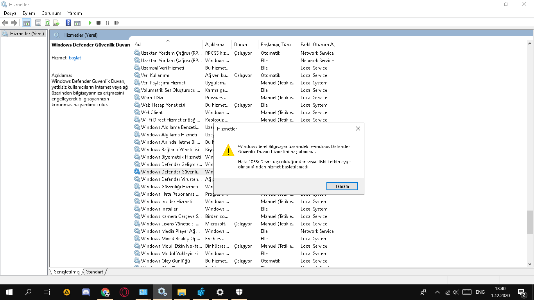This screenshot has height=300, width=534.
Task: Select Hizmetler (Yerel) in the left tree
Action: pos(27,34)
